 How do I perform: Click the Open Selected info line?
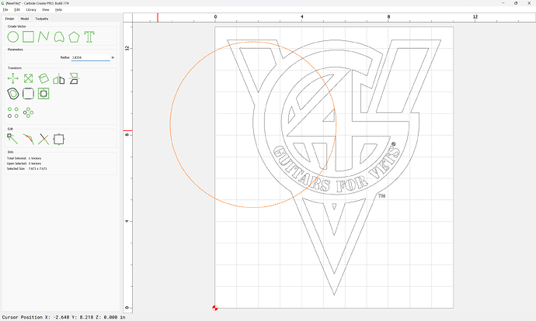(24, 164)
